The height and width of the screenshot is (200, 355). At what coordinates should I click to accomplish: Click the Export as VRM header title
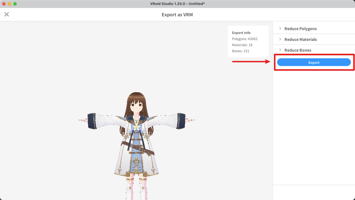177,15
